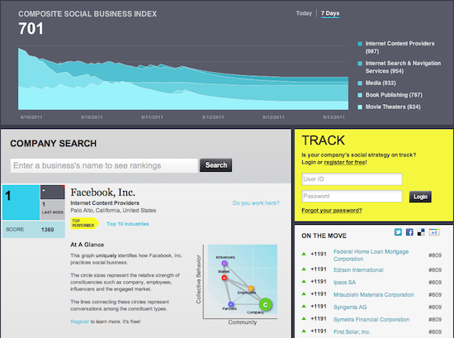454x338 pixels.
Task: Open Edison International link
Action: (x=358, y=270)
